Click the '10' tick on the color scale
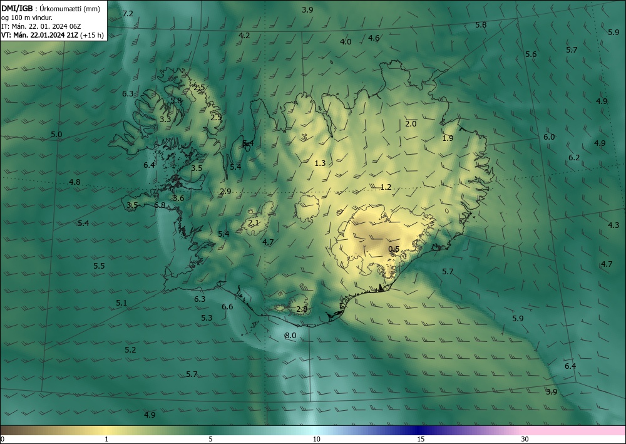 316,439
